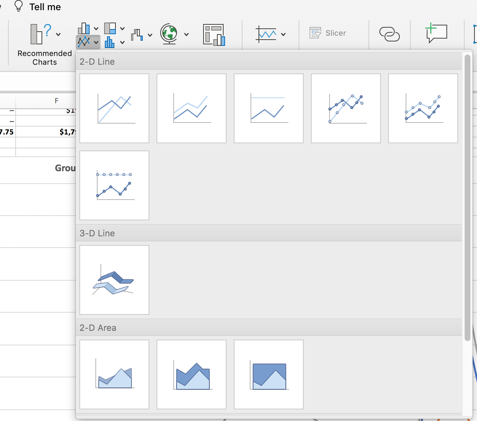This screenshot has height=421, width=477.
Task: Add a new comment icon
Action: click(x=436, y=33)
